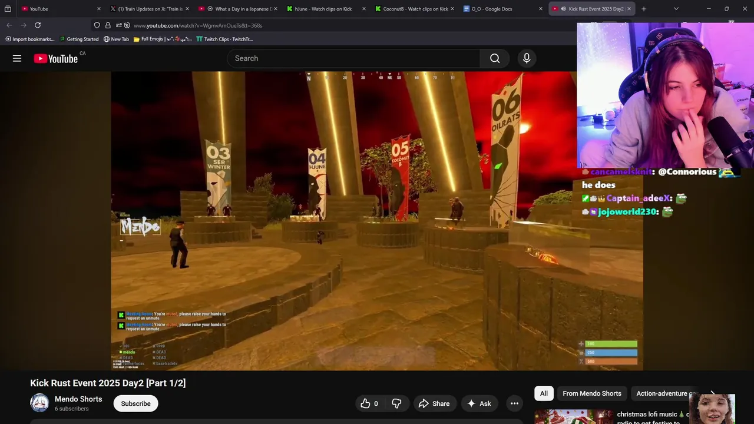Subscribe to Mendo Shorts channel
This screenshot has height=424, width=754.
click(136, 403)
